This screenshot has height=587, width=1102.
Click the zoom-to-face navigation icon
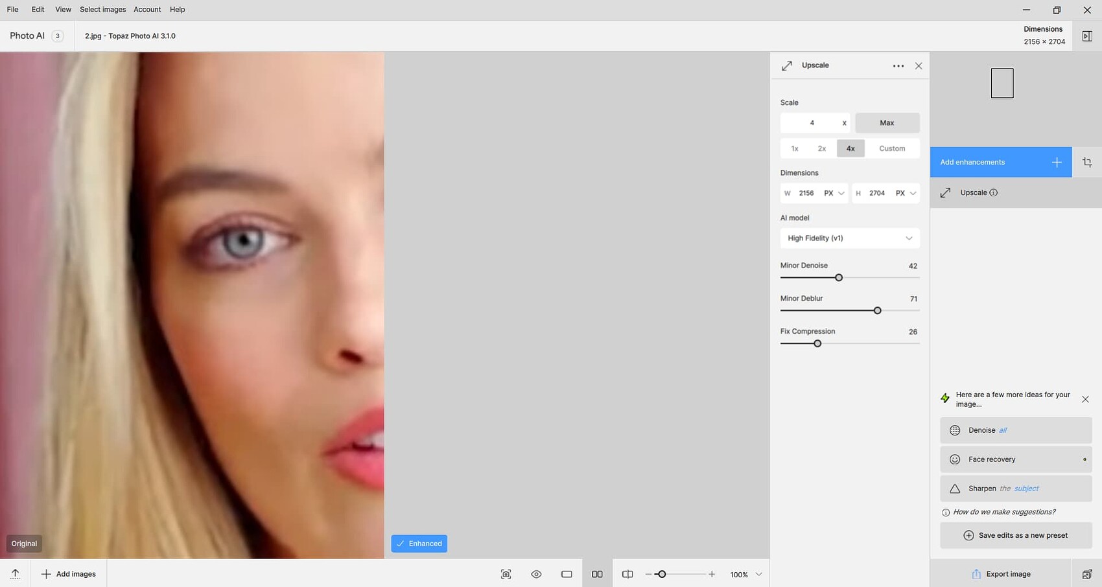coord(506,574)
